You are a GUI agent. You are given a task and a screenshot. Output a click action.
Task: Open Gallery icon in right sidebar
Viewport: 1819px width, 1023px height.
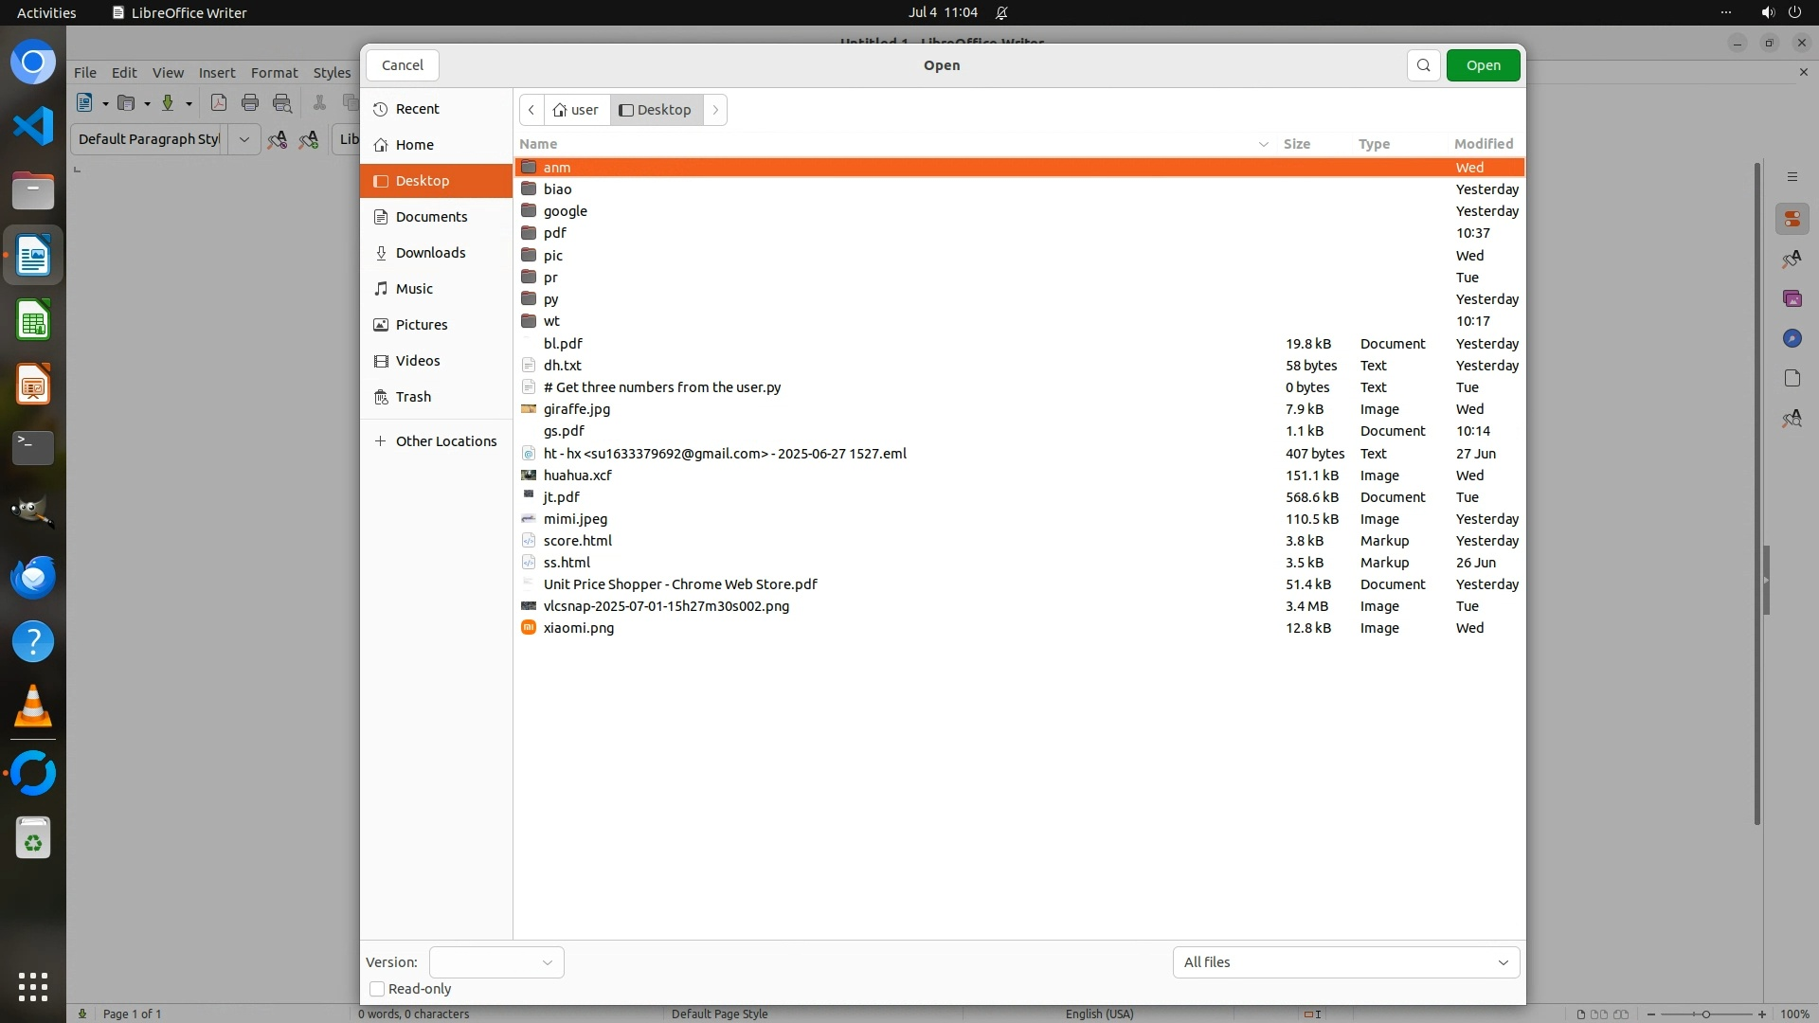tap(1792, 298)
